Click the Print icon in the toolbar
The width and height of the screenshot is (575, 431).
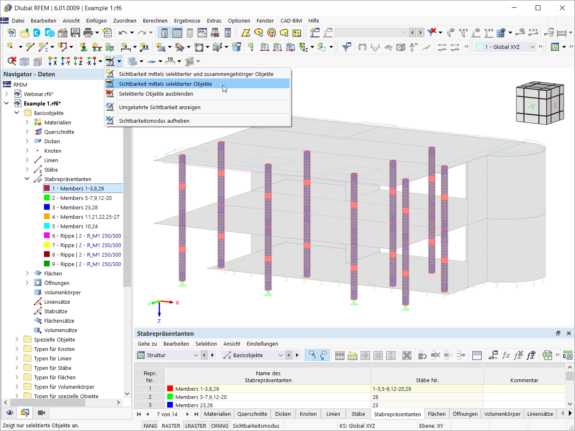(88, 32)
